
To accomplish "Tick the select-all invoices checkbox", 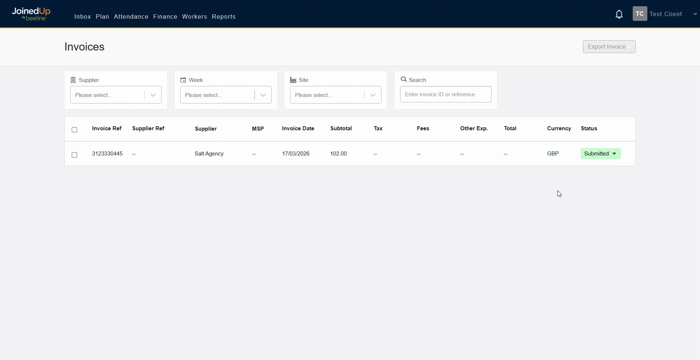I will [75, 130].
